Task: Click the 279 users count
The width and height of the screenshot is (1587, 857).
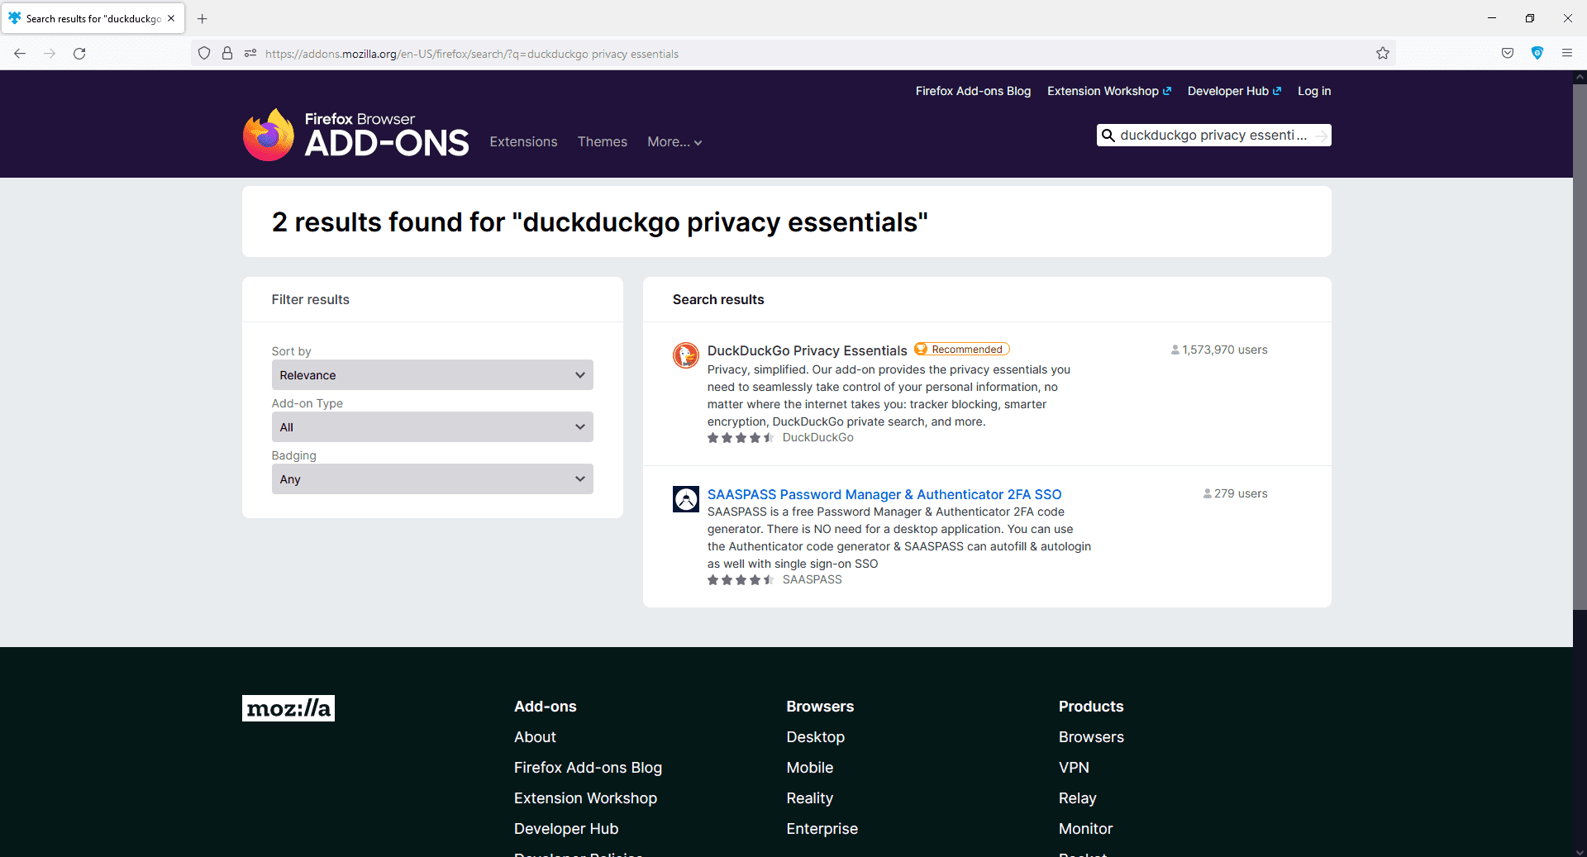Action: tap(1235, 494)
